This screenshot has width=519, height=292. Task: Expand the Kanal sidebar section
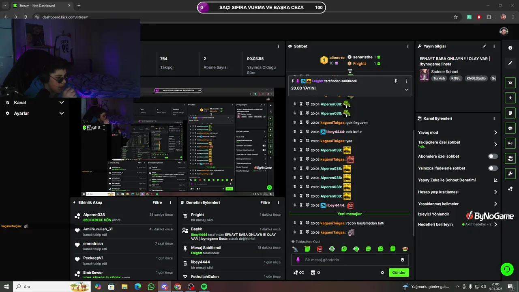tap(34, 103)
